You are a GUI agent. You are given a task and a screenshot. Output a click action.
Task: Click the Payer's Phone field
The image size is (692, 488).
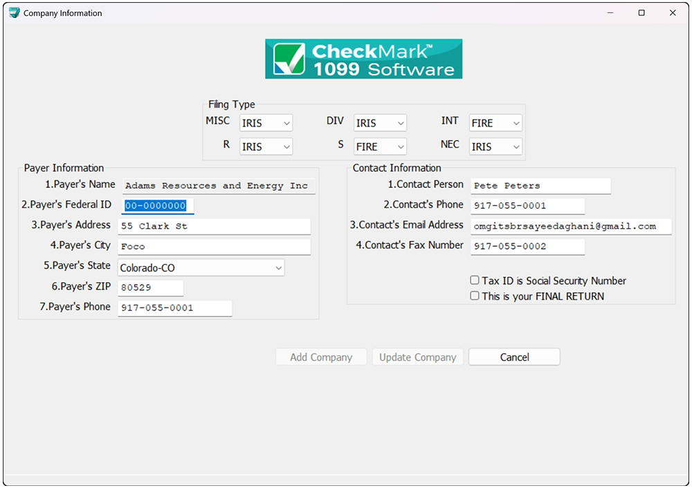click(175, 308)
